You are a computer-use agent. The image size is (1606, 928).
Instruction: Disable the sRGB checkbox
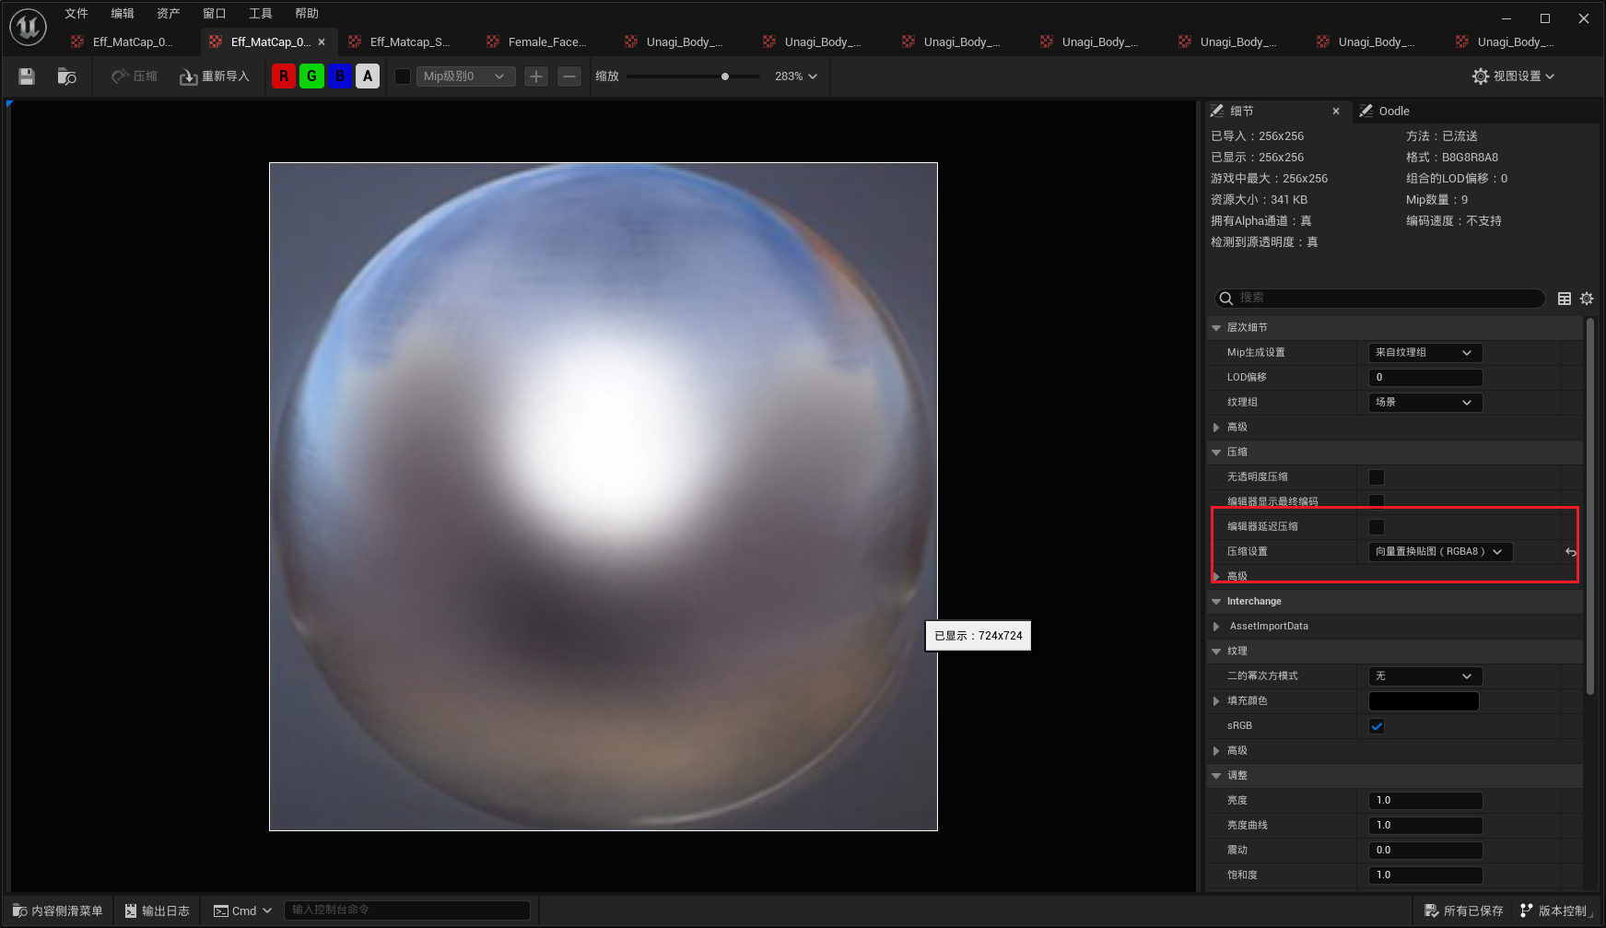pyautogui.click(x=1377, y=726)
